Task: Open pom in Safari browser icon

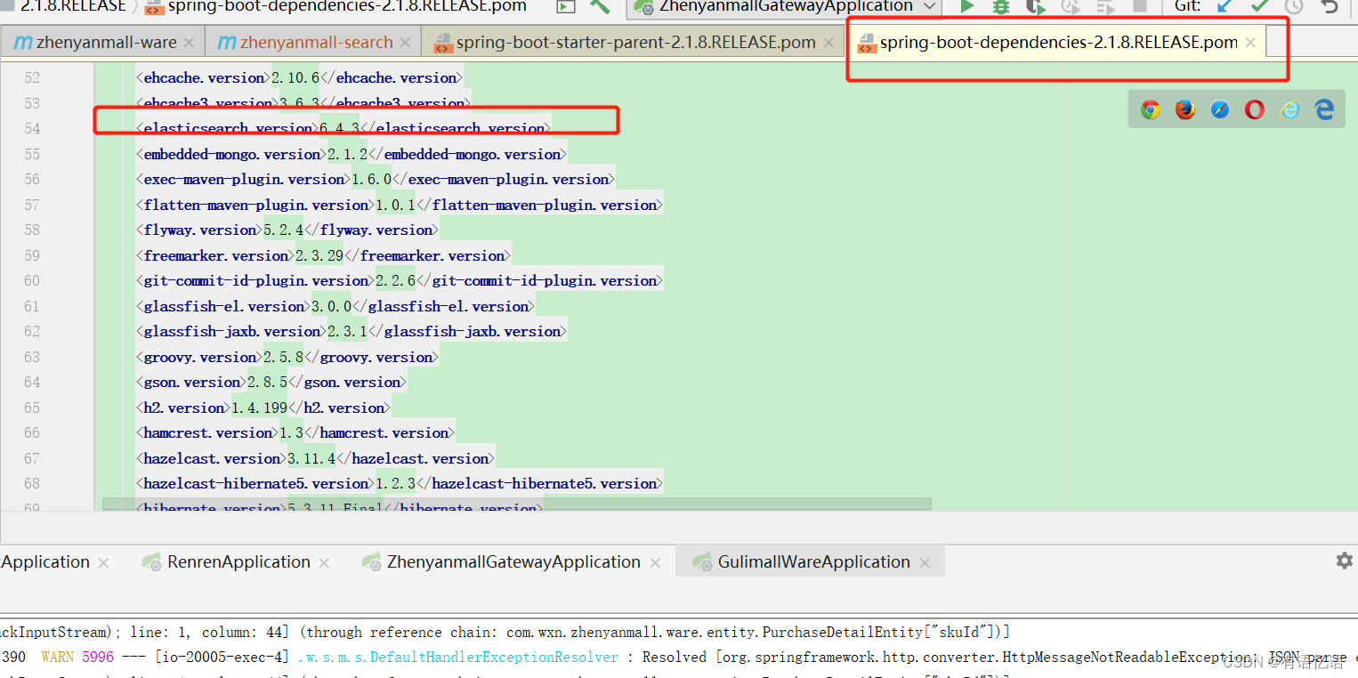Action: tap(1220, 109)
